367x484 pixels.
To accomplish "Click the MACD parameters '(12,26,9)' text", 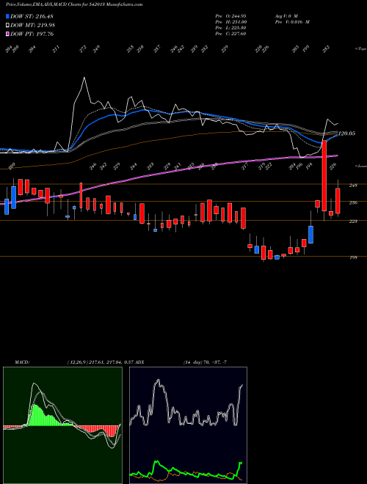I will [77, 362].
